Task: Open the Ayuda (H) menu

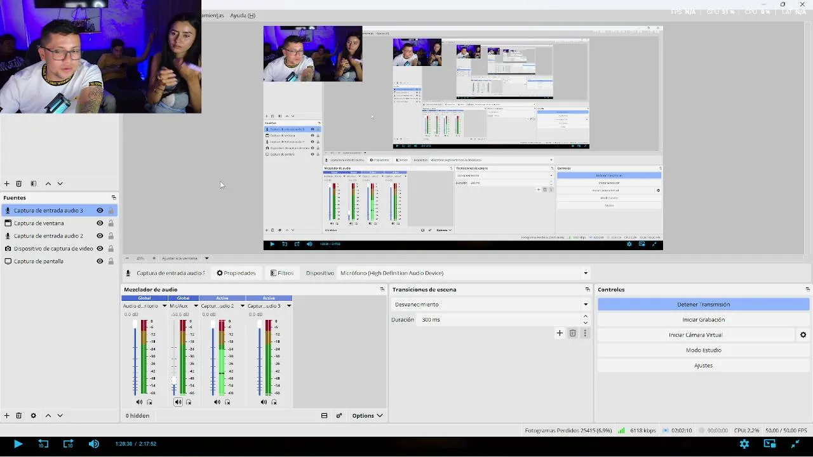Action: click(243, 15)
